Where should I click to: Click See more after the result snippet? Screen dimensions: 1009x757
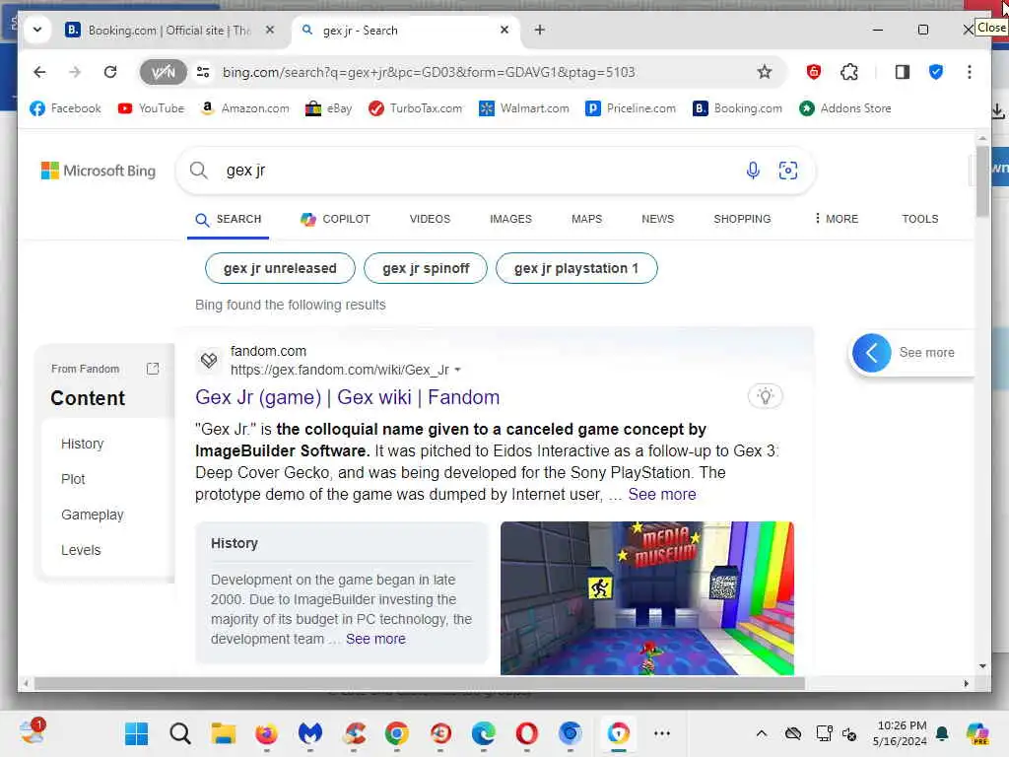(x=661, y=495)
